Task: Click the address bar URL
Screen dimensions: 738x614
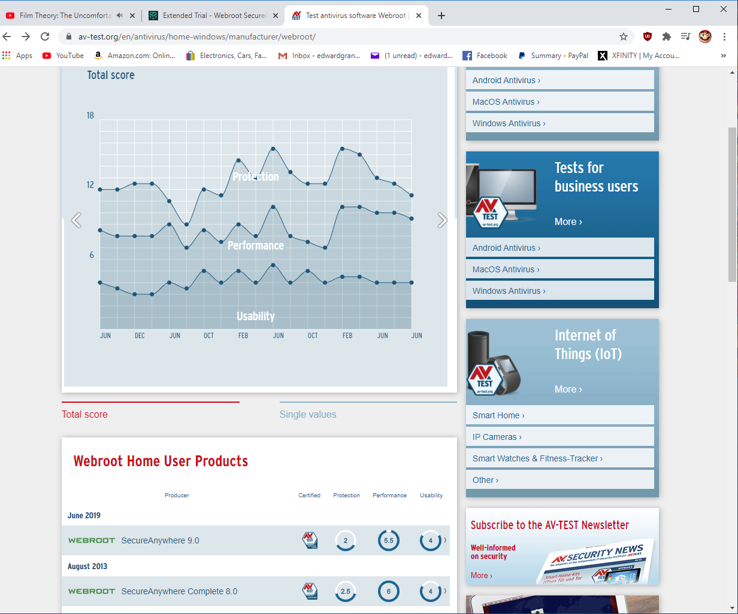Action: [196, 37]
